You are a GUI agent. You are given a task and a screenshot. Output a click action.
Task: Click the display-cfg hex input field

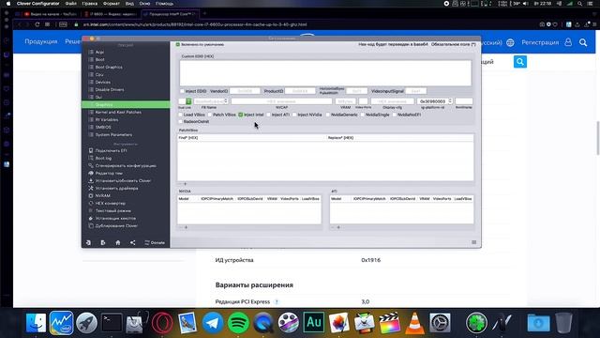pyautogui.click(x=392, y=101)
